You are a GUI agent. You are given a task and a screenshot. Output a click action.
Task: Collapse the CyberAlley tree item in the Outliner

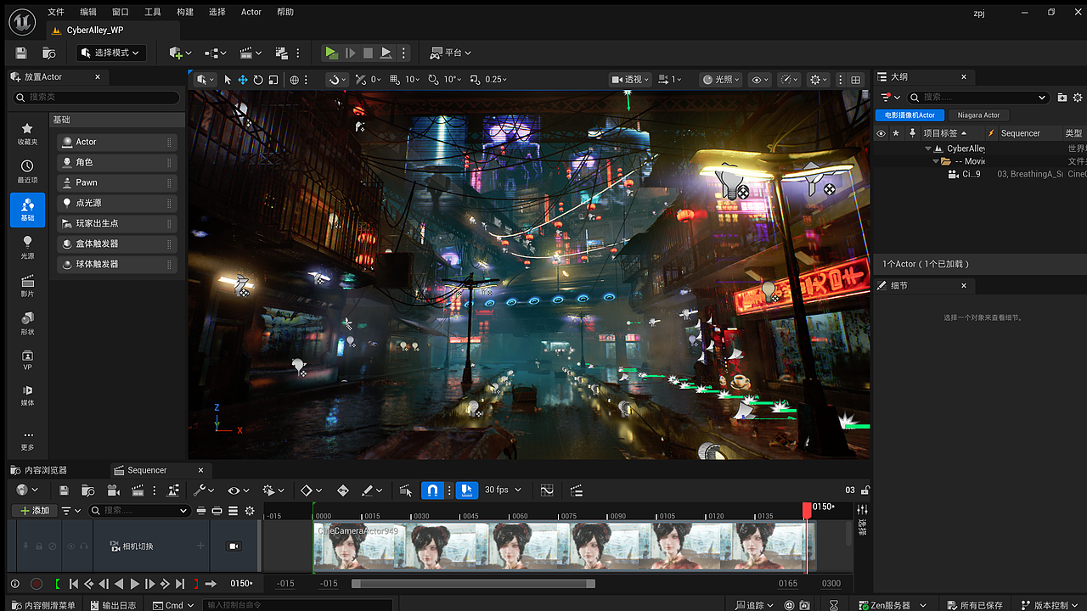click(928, 149)
